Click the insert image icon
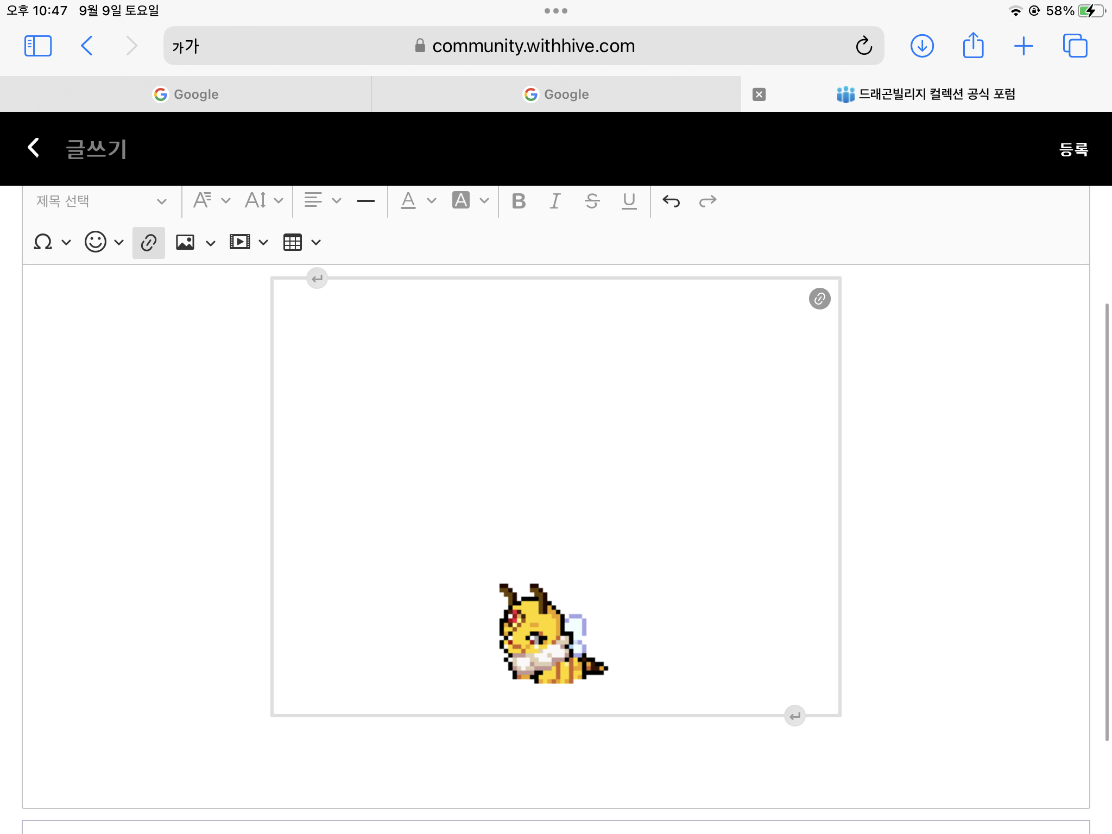 (x=185, y=242)
